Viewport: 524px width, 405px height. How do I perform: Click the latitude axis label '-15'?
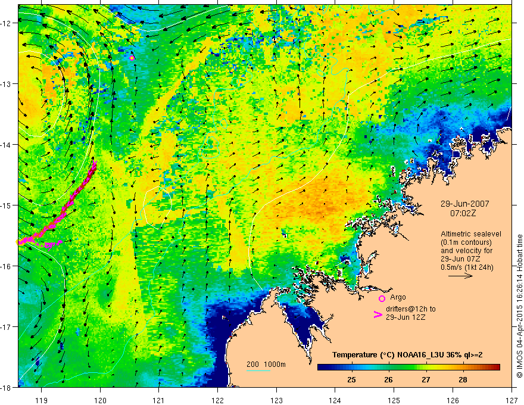(x=7, y=205)
